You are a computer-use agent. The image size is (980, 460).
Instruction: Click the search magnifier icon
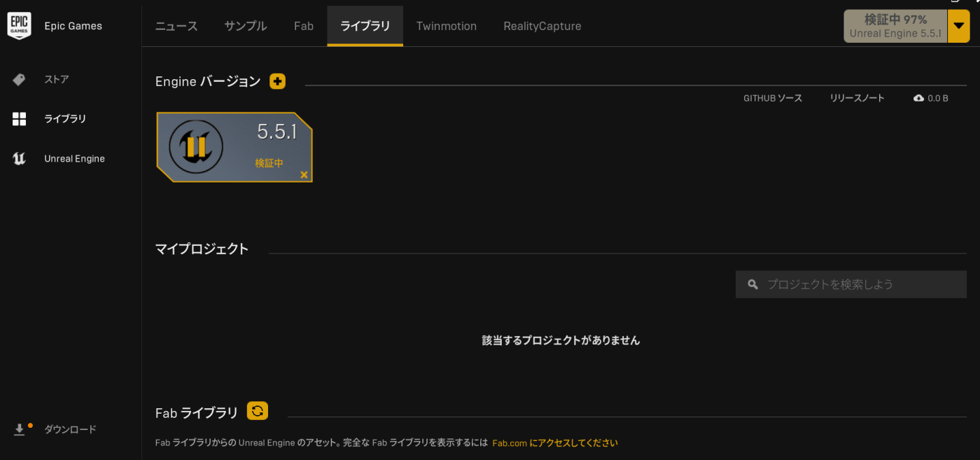(752, 284)
